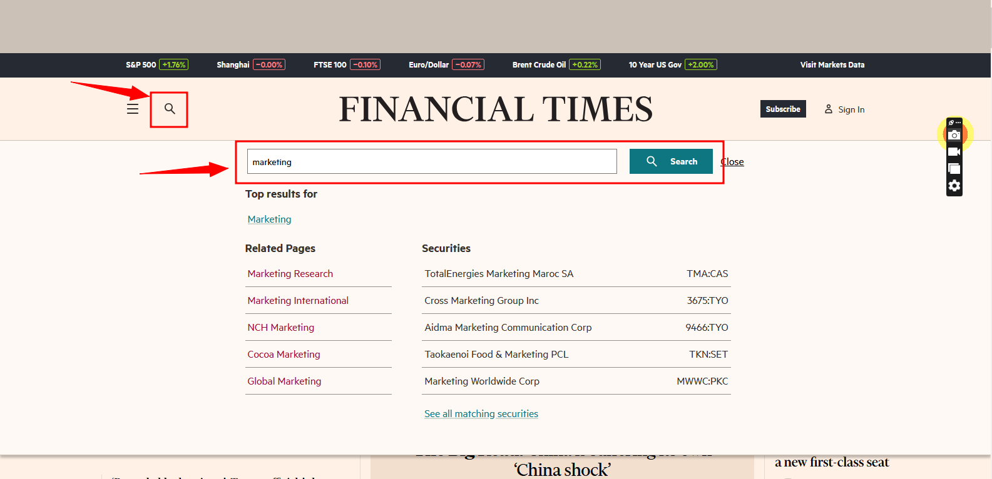992x479 pixels.
Task: Click the Subscribe button
Action: pyautogui.click(x=783, y=109)
